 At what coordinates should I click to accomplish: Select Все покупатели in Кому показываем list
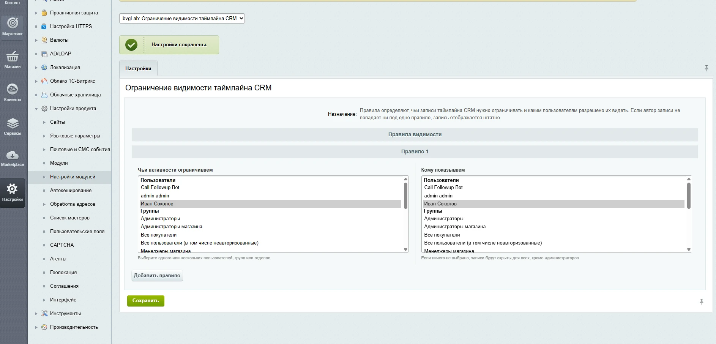(x=554, y=235)
